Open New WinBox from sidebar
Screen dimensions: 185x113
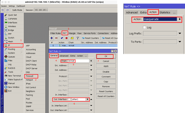(14, 87)
